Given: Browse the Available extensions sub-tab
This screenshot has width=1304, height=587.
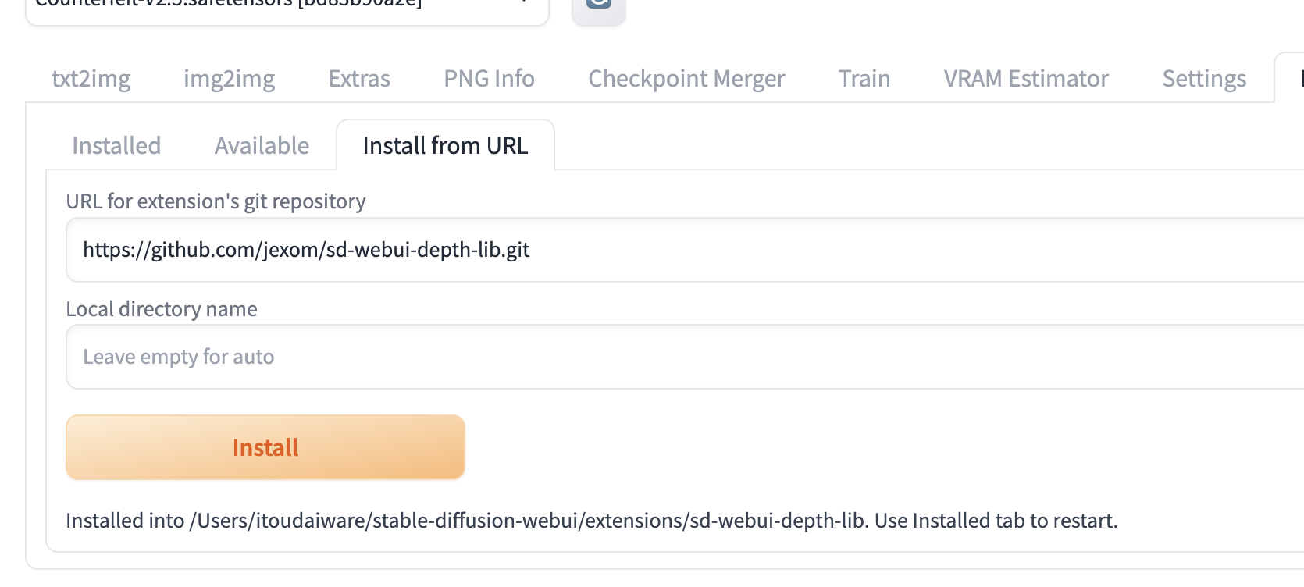Looking at the screenshot, I should click(x=262, y=146).
